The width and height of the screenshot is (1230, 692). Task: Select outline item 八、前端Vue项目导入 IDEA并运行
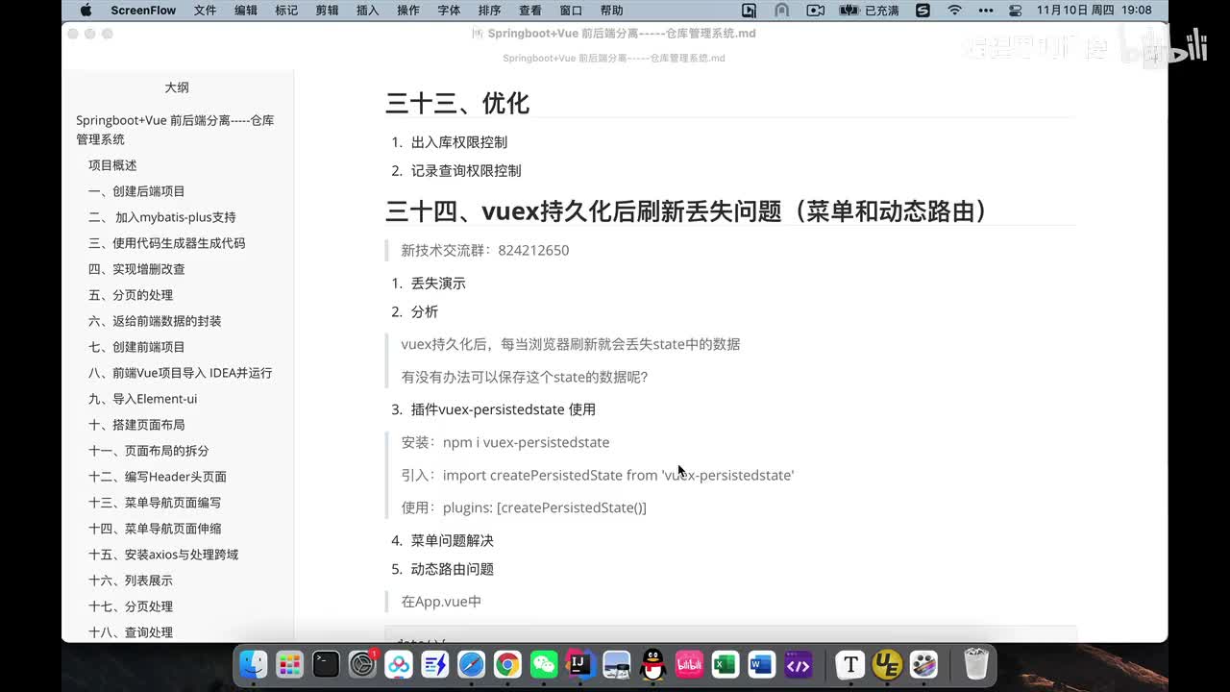(x=180, y=373)
